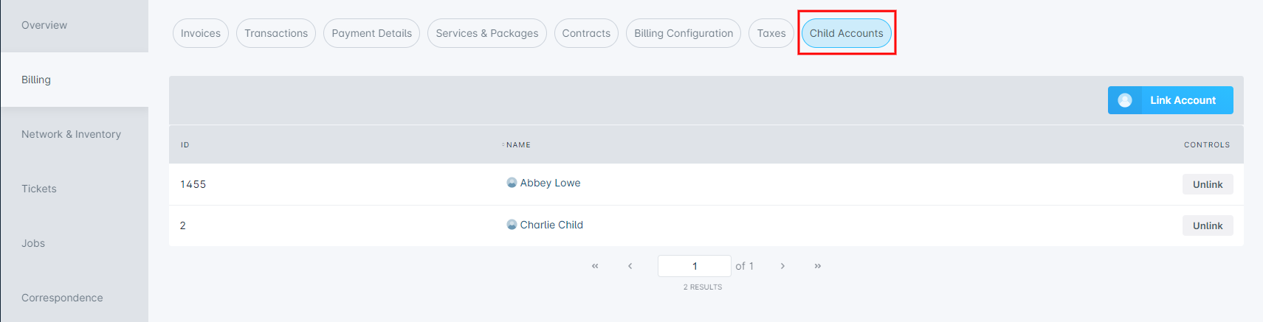Open Services & Packages tab
Screen dimensions: 1263x322
coord(487,33)
